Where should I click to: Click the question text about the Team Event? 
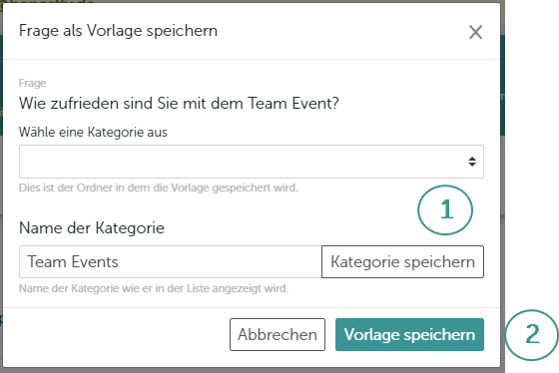(x=179, y=104)
